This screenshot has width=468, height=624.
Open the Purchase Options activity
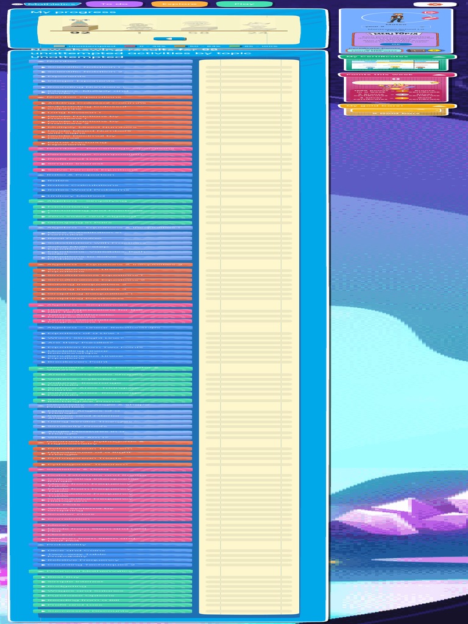pyautogui.click(x=113, y=596)
